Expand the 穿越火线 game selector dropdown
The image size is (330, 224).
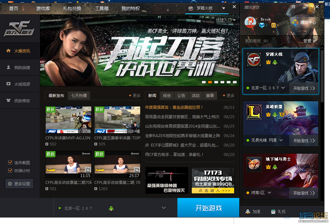click(x=223, y=8)
